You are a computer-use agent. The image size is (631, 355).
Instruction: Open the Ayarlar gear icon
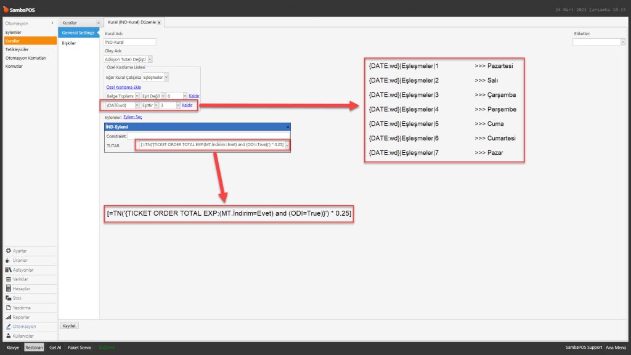point(9,251)
